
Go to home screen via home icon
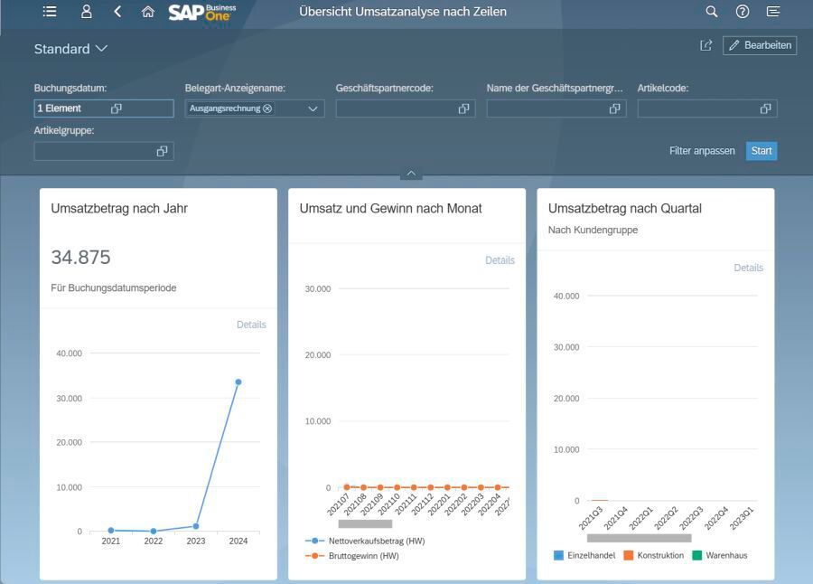tap(147, 12)
